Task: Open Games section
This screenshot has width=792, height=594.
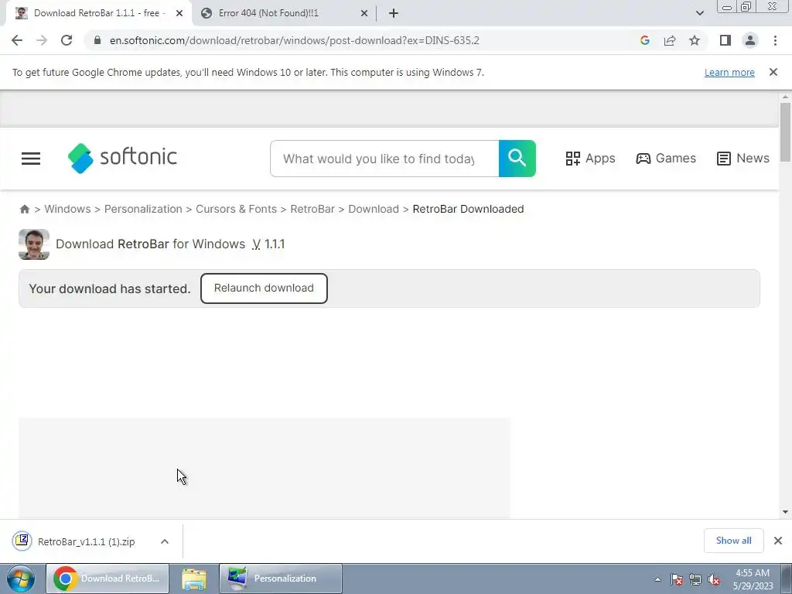Action: (666, 159)
